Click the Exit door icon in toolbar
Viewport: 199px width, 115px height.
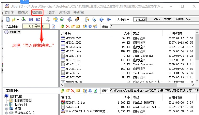click(109, 20)
